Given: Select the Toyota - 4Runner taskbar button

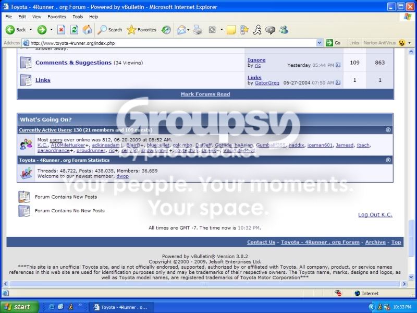Looking at the screenshot, I should 121,307.
